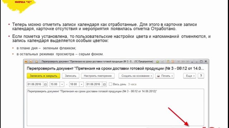Image resolution: width=229 pixels, height=128 pixels.
Task: Click the end date field 01.06.2016
Action: click(94, 84)
